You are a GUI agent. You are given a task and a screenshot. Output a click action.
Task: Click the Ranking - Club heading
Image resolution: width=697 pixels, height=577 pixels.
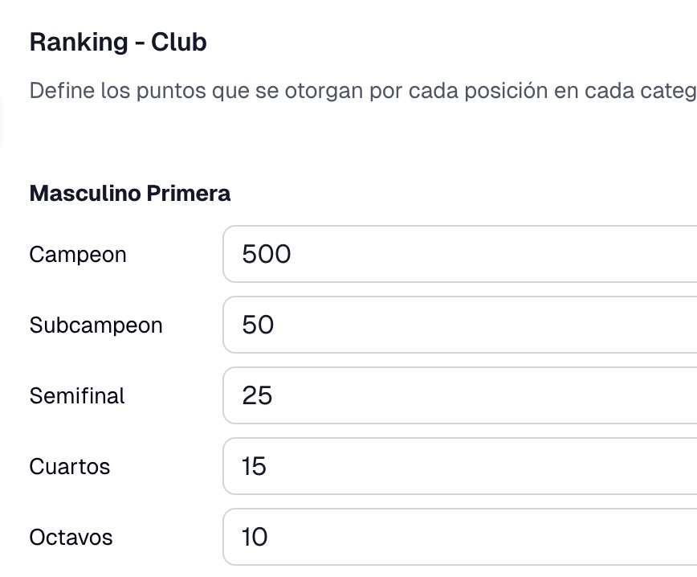(117, 42)
